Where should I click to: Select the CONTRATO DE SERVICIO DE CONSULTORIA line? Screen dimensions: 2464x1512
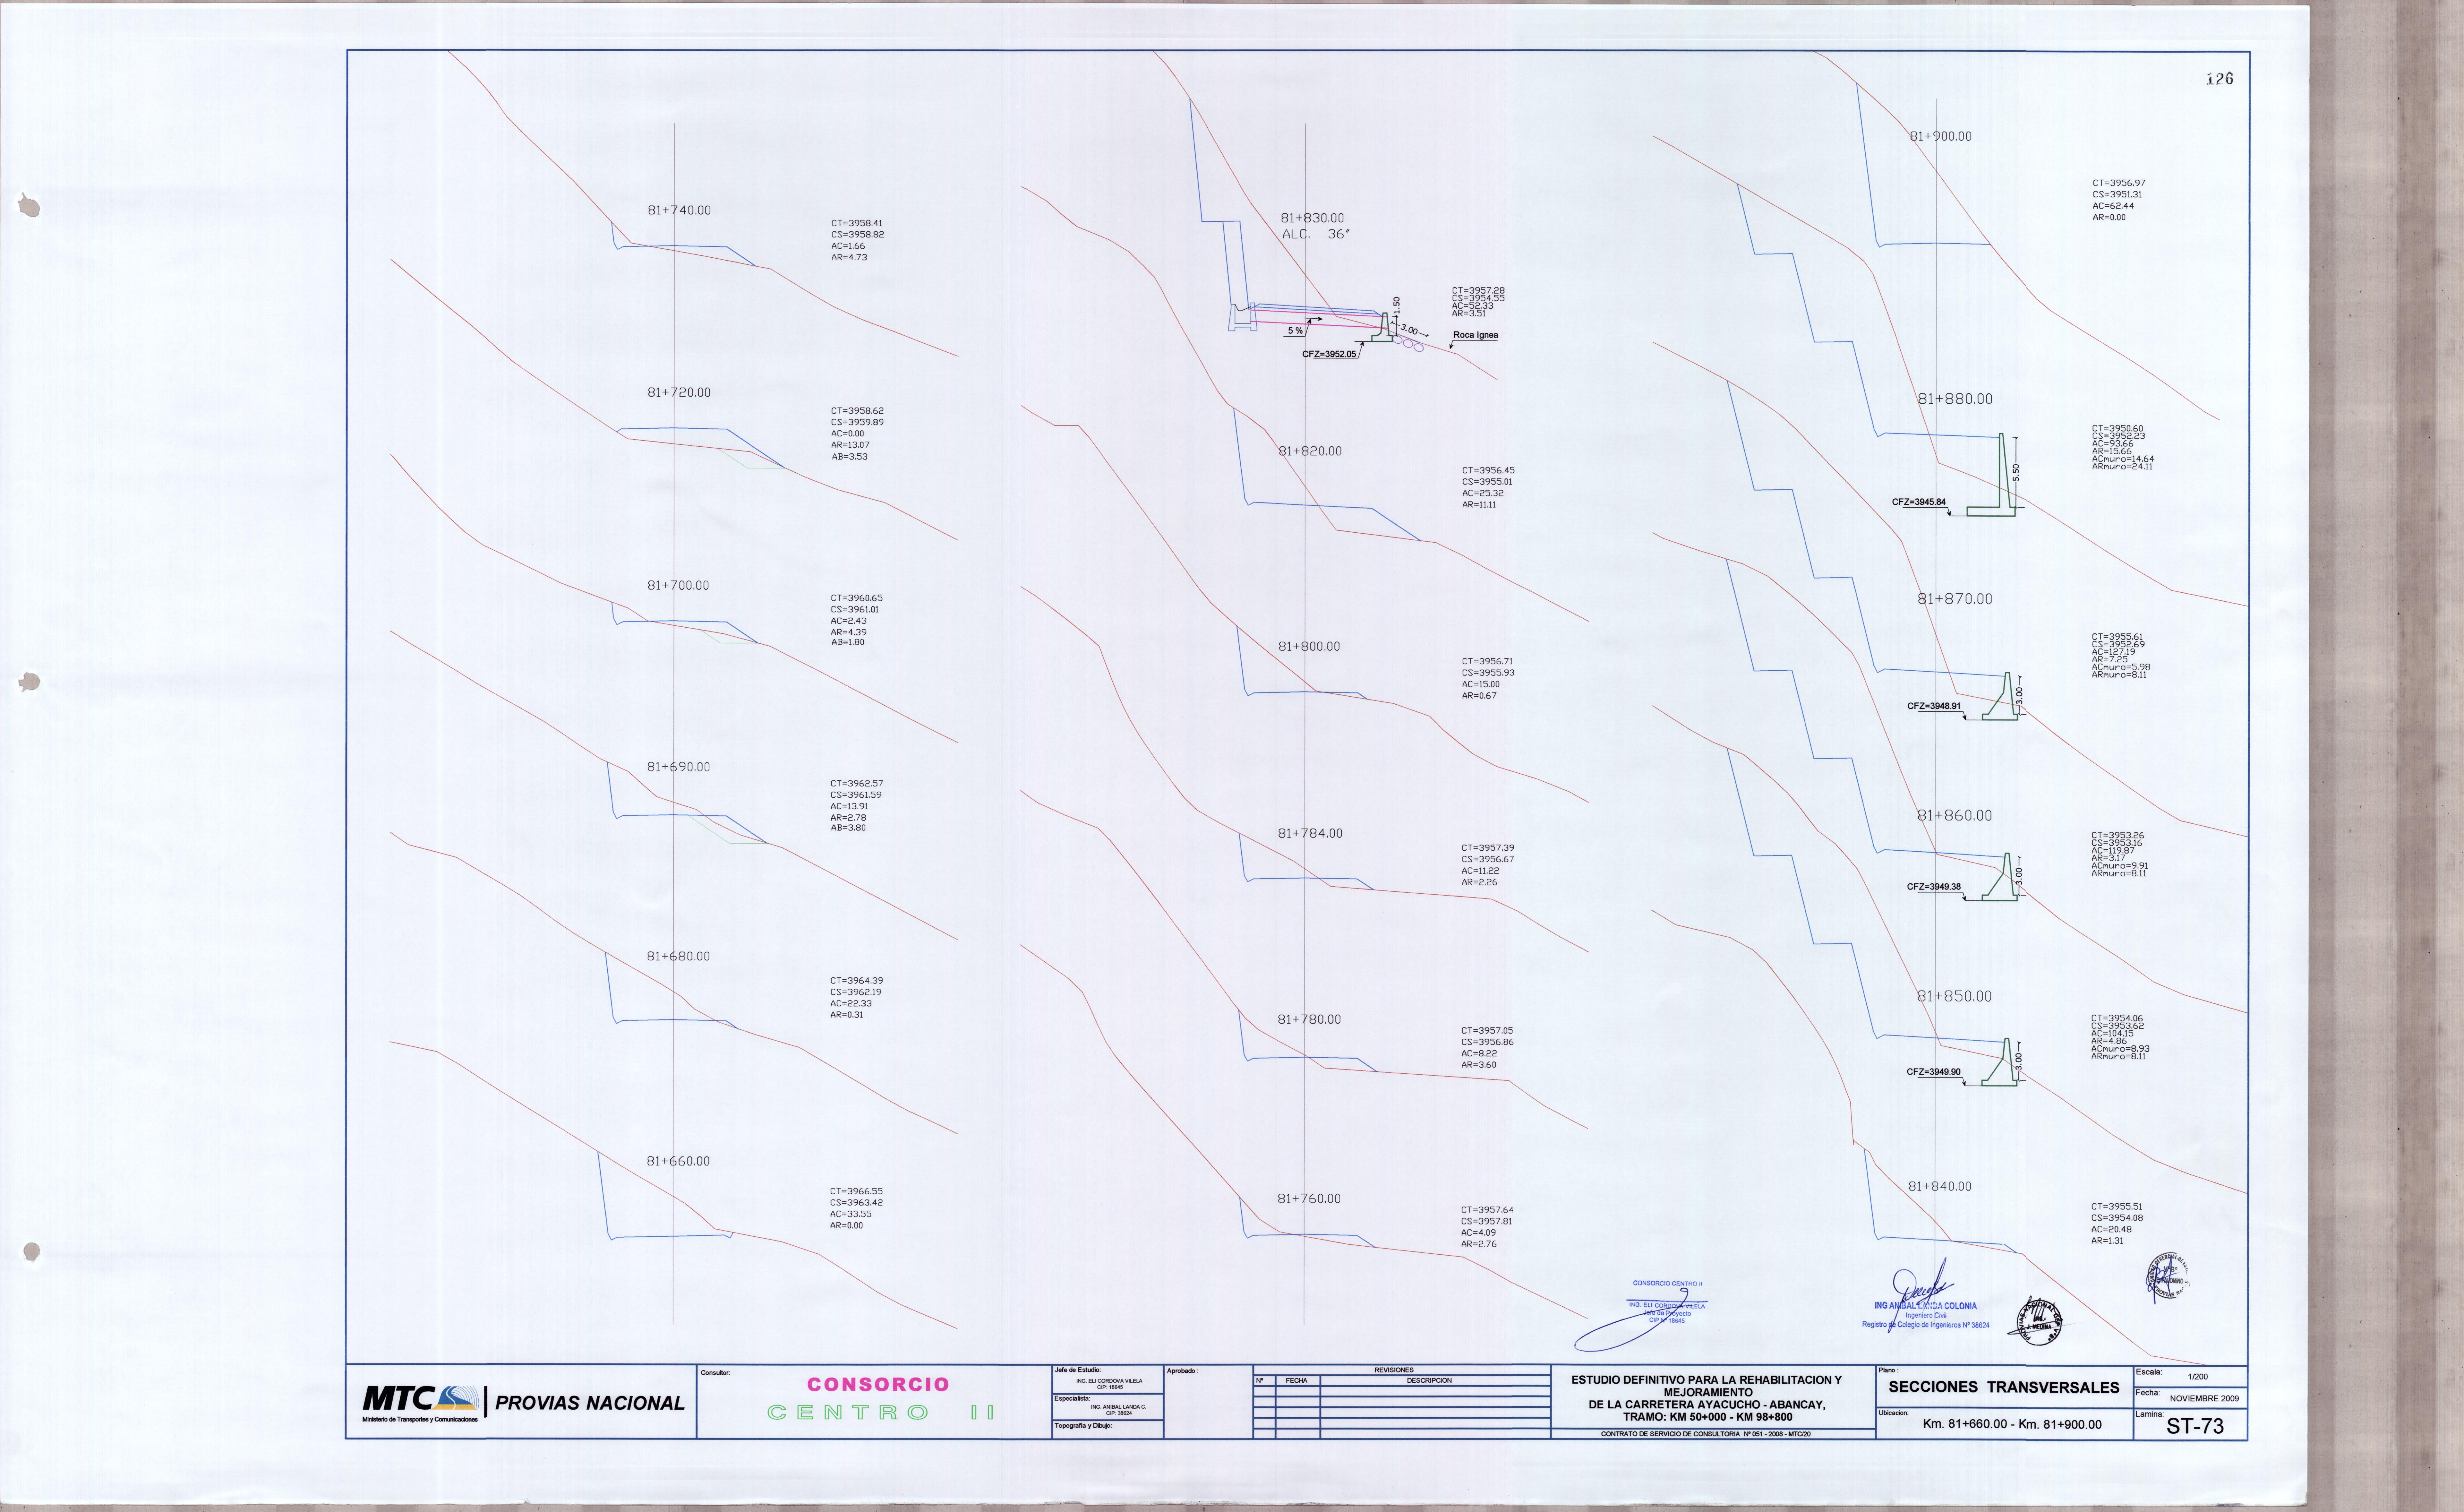point(1706,1434)
